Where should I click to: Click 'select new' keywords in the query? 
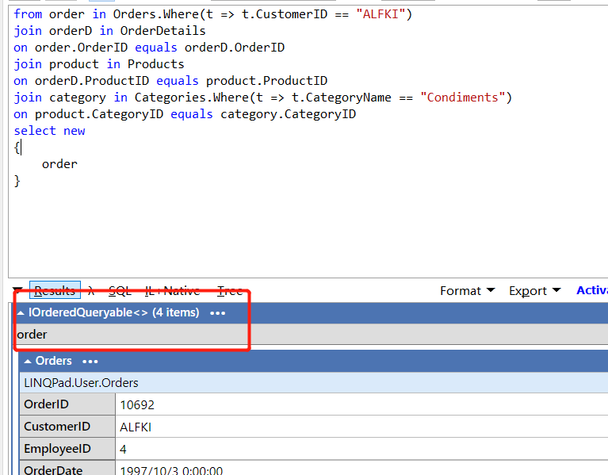point(49,131)
